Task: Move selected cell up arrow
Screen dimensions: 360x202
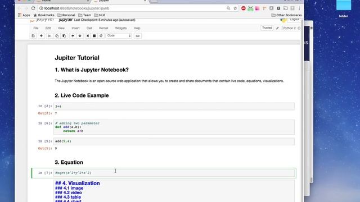Action: (73, 36)
